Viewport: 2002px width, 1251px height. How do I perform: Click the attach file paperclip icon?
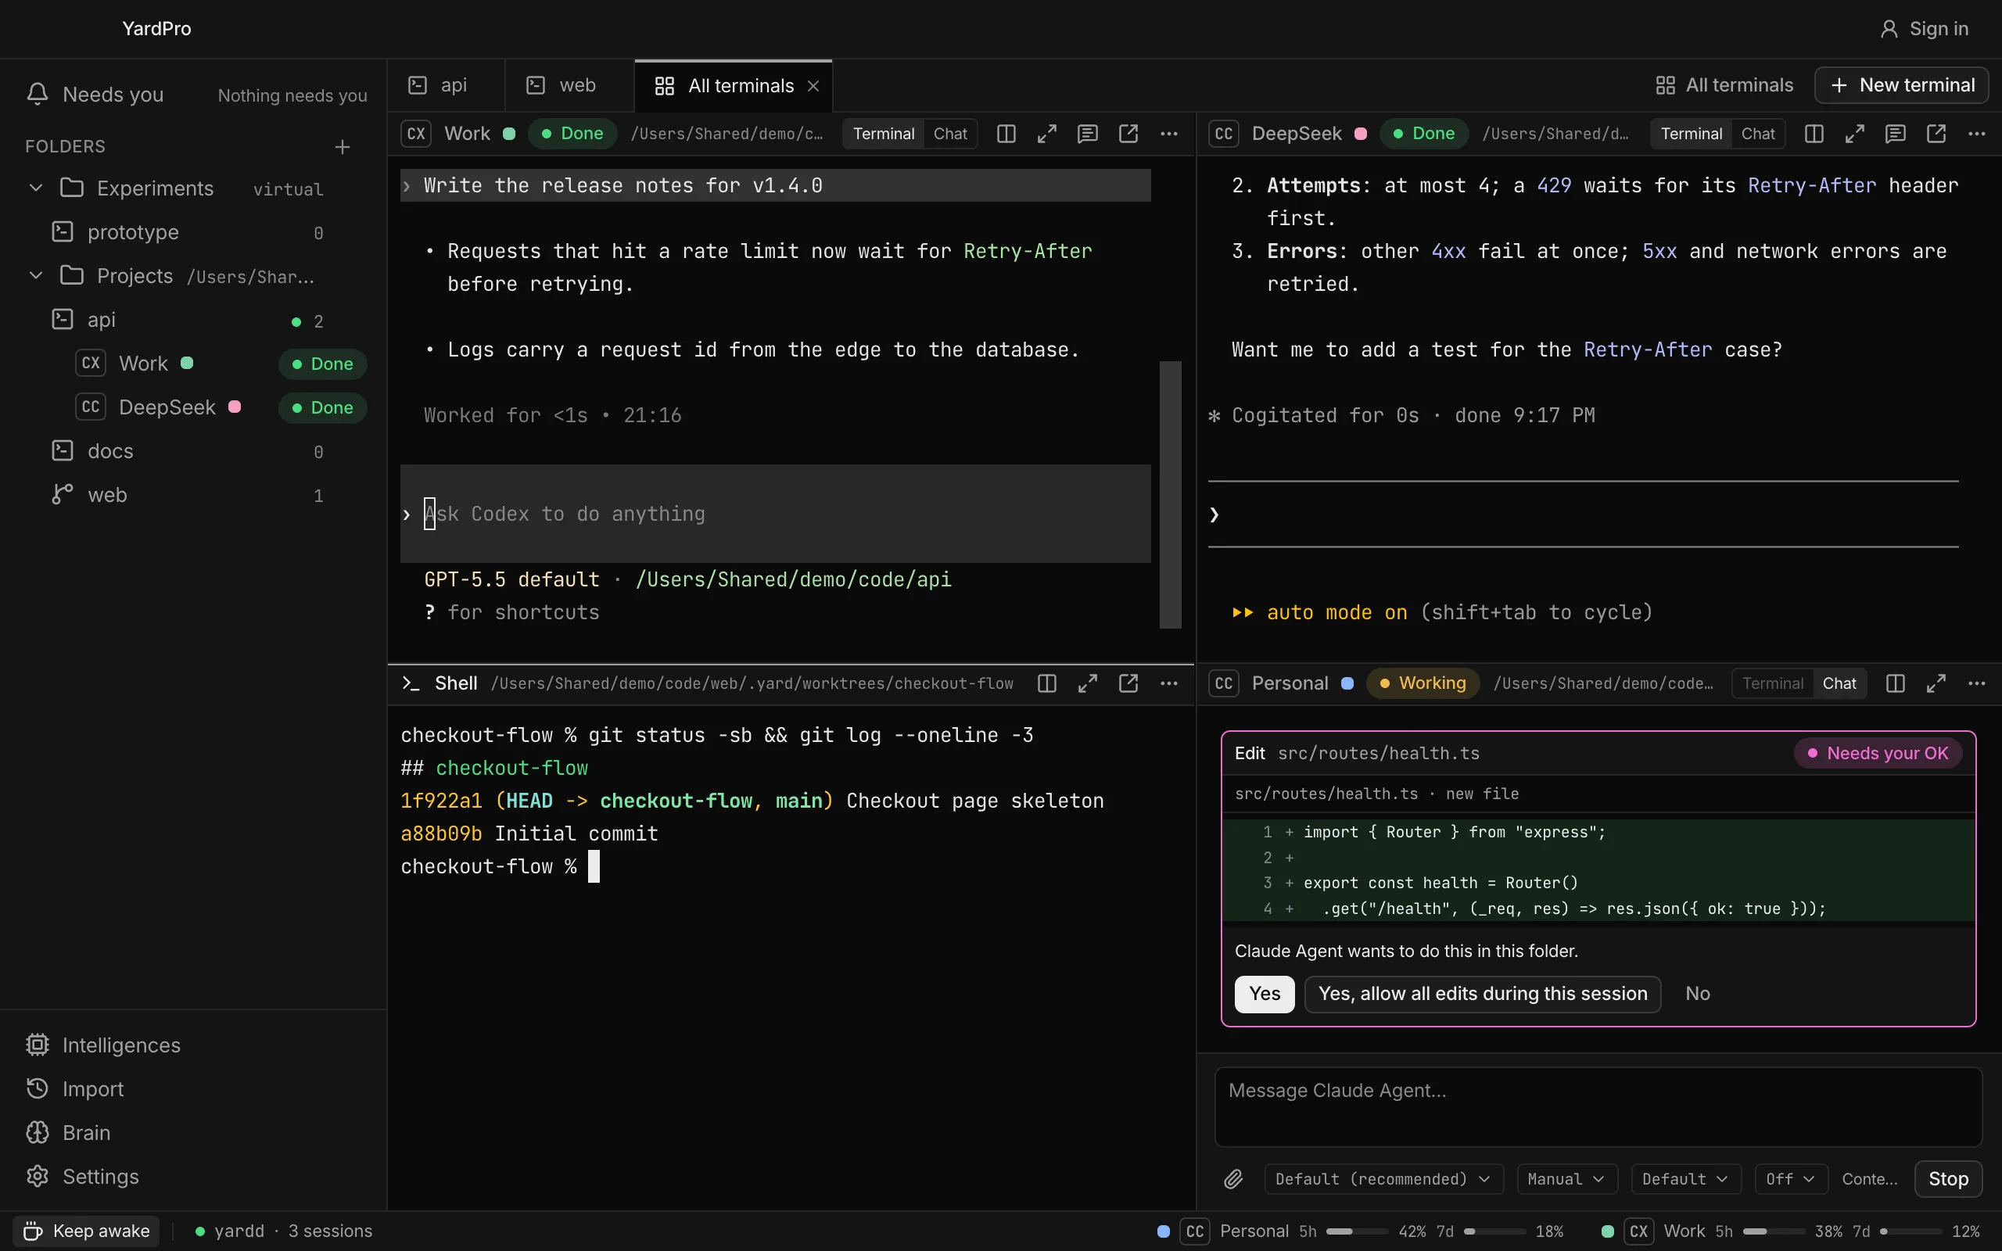click(1232, 1179)
